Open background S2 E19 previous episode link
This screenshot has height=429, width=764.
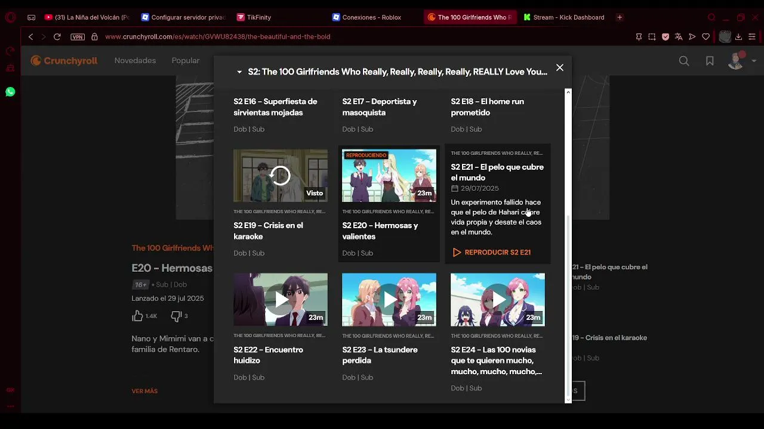click(610, 338)
